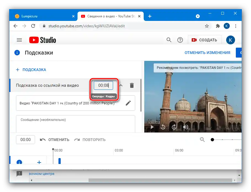
Task: Click the blue card marker on timeline
Action: point(60,161)
